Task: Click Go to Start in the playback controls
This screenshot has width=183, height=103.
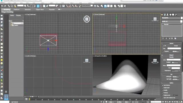Action: [163, 102]
